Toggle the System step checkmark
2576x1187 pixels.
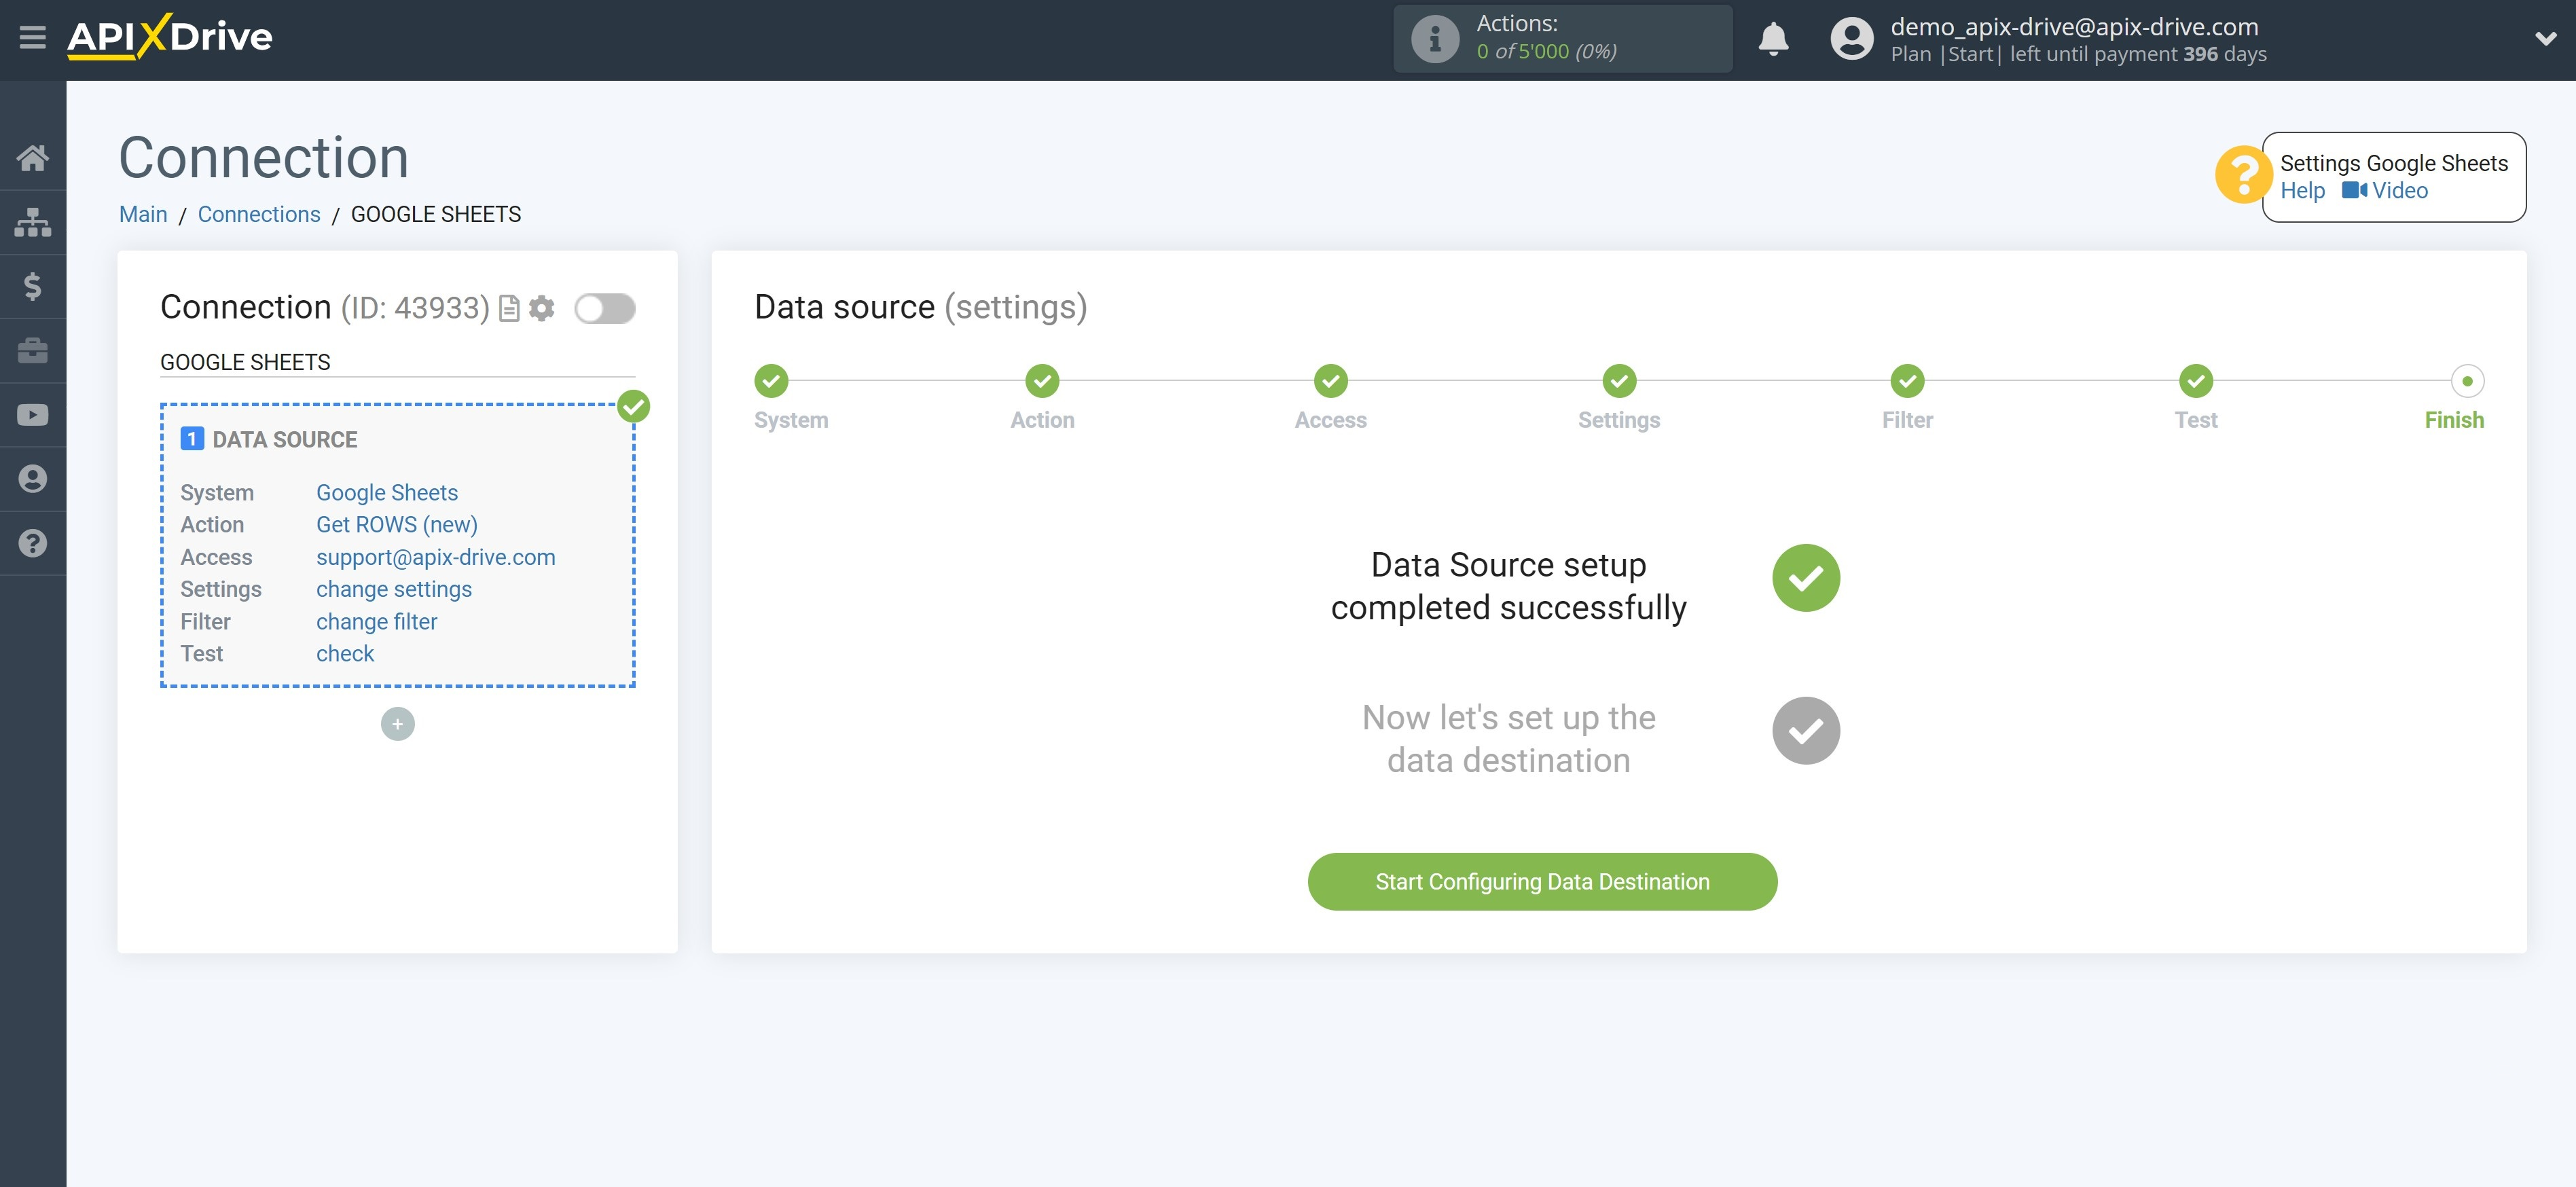(772, 379)
